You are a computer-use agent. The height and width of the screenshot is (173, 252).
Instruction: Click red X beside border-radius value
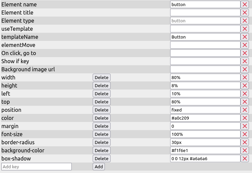point(245,142)
